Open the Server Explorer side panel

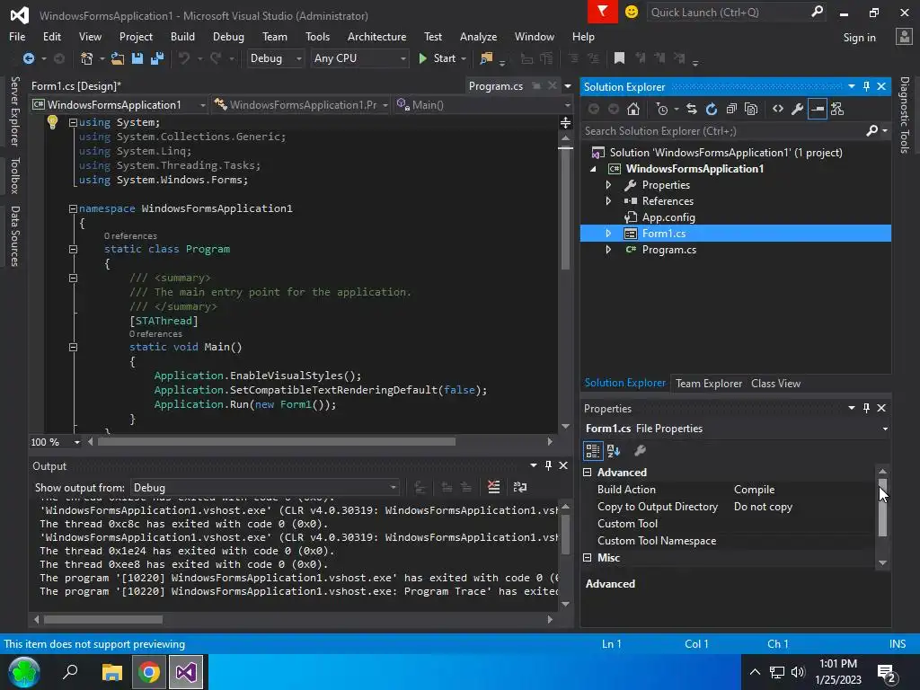[14, 111]
